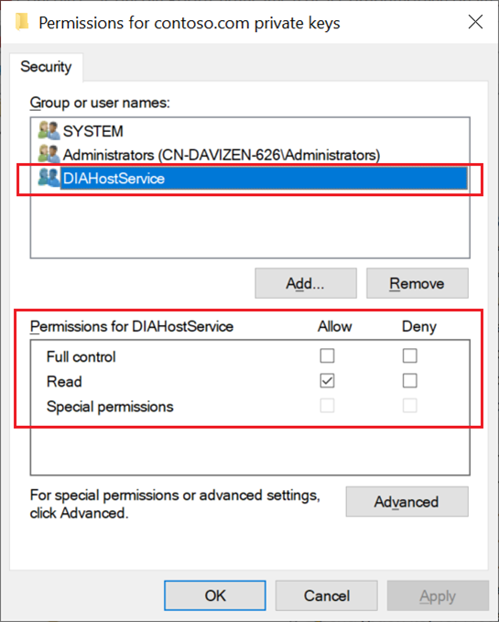Enable Allow for Full control
Viewport: 499px width, 622px height.
pyautogui.click(x=327, y=355)
